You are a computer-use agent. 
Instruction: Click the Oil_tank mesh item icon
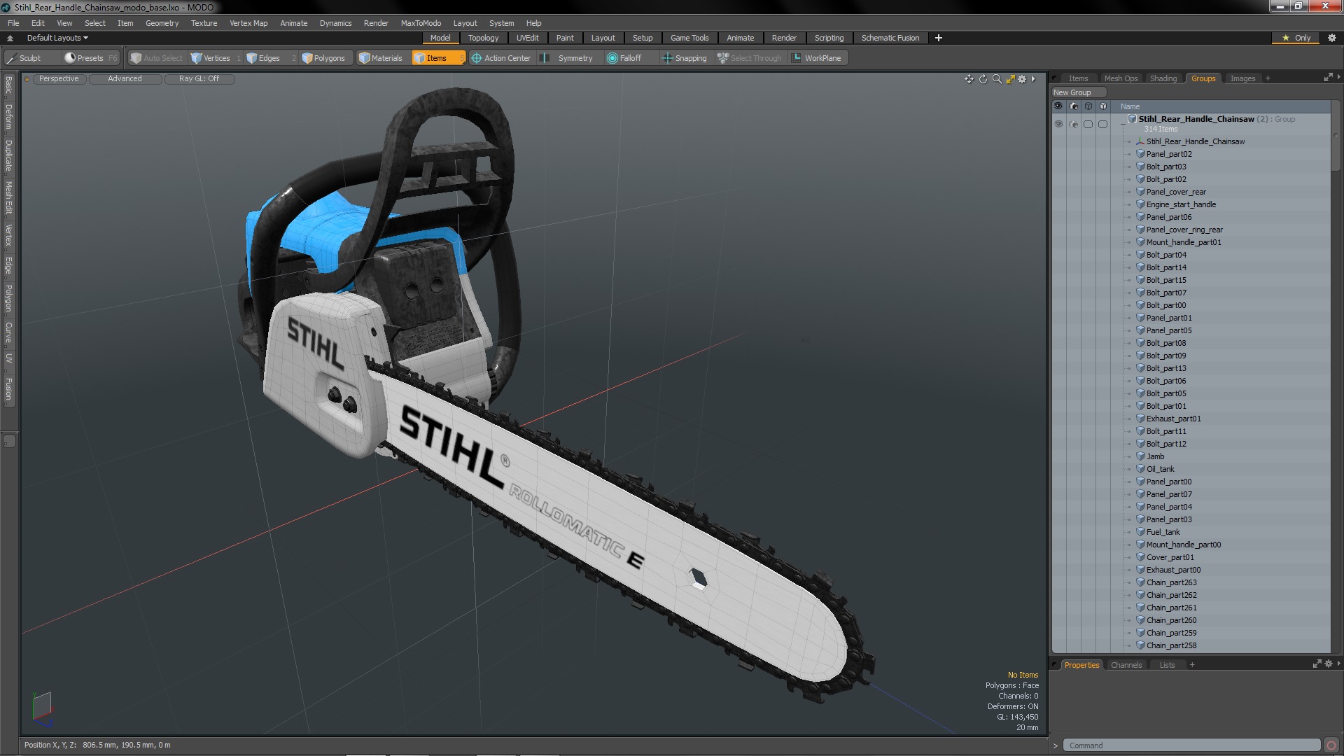(1140, 469)
